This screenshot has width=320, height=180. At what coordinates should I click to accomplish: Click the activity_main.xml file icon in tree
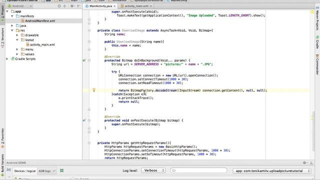(27, 44)
